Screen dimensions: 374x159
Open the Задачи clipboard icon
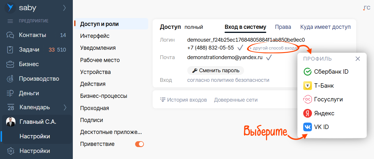coord(10,50)
